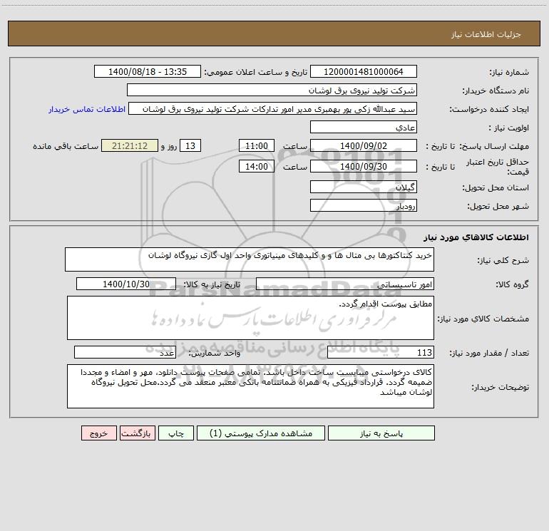Click the section title اطلاعات کالاهای مورد نیاز

[x=476, y=237]
